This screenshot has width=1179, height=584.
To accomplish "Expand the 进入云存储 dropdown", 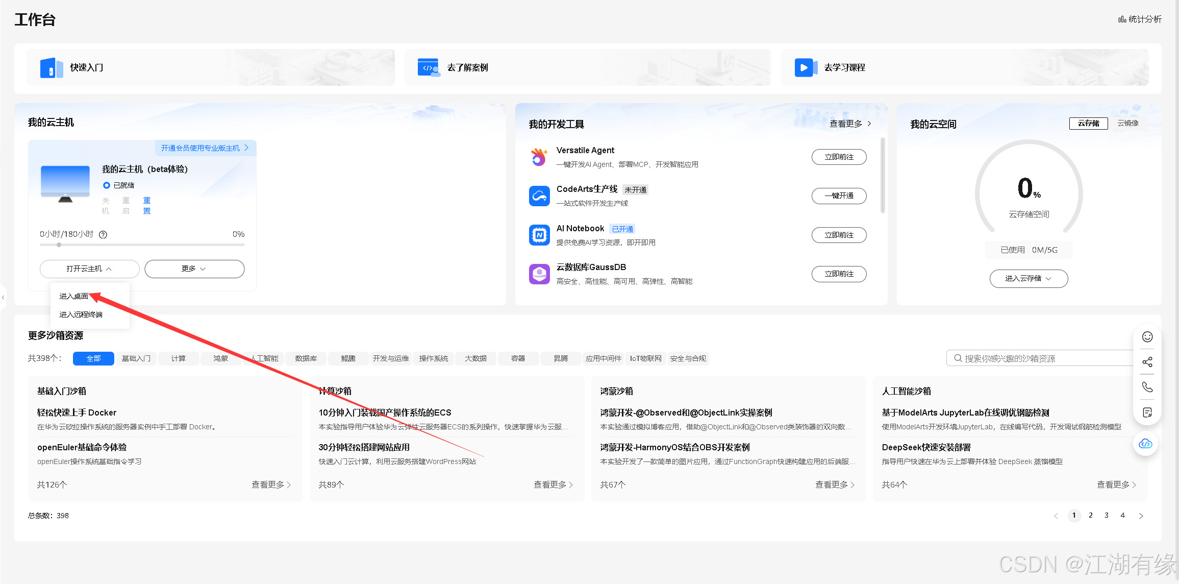I will 1028,278.
